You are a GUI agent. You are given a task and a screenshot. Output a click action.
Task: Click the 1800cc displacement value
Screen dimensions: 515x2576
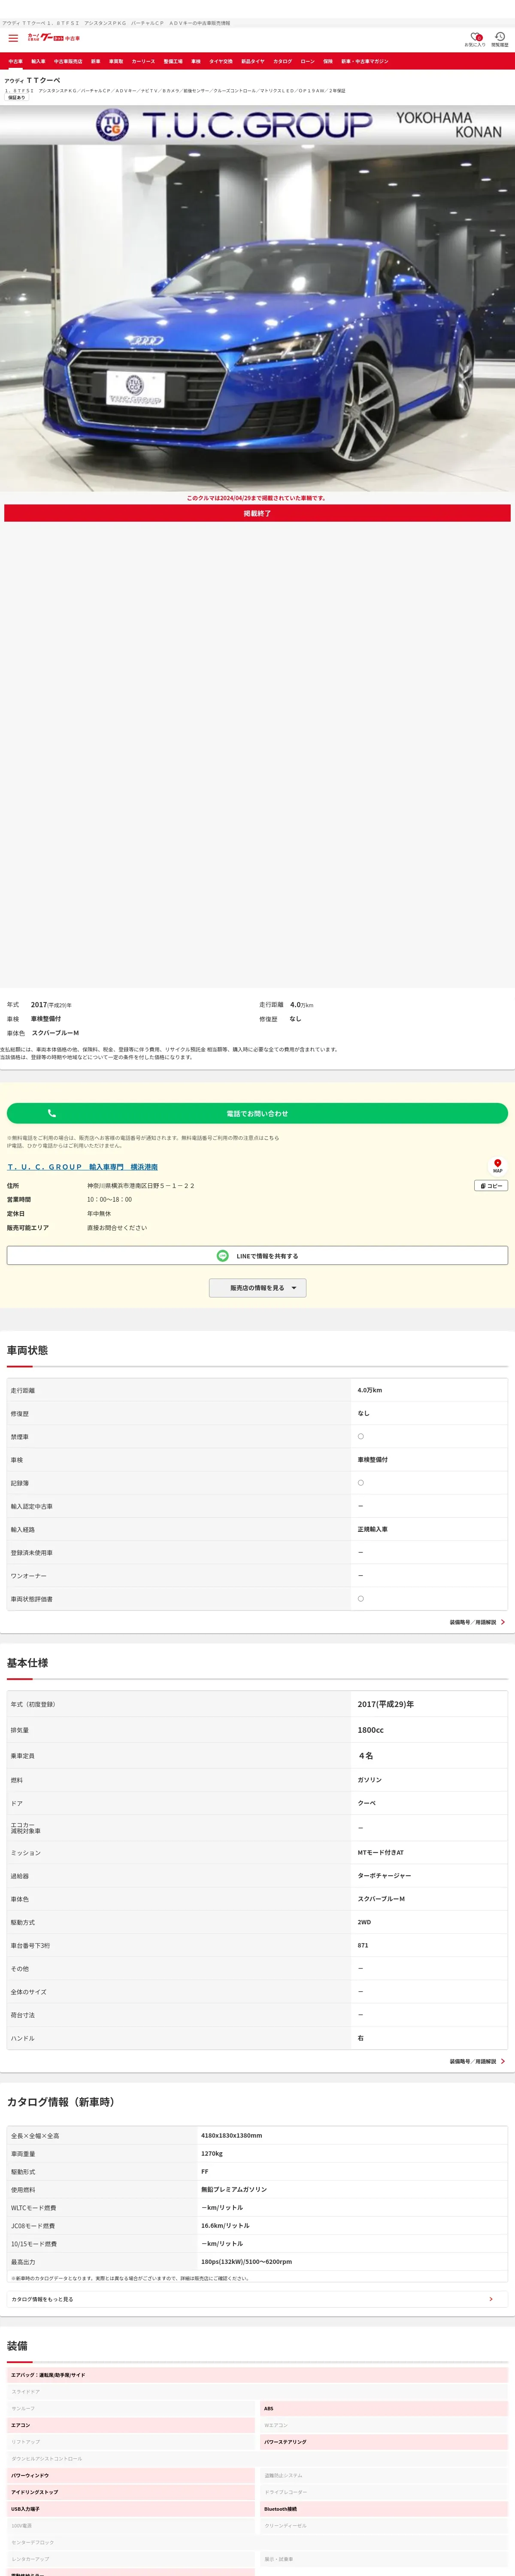(x=371, y=1730)
